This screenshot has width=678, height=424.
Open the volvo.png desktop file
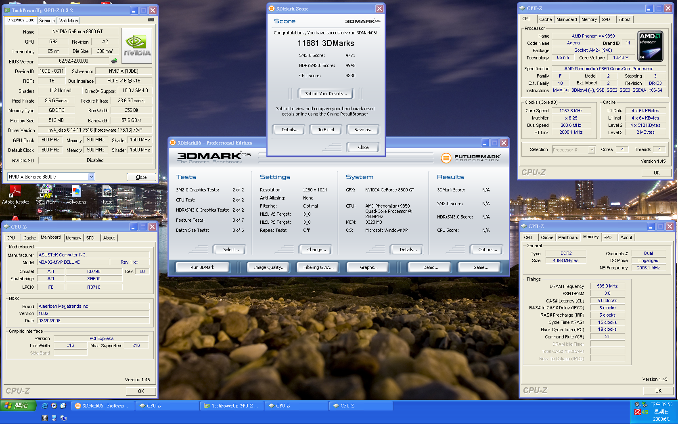(x=76, y=195)
